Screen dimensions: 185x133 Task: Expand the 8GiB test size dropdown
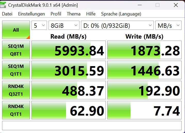(64, 25)
